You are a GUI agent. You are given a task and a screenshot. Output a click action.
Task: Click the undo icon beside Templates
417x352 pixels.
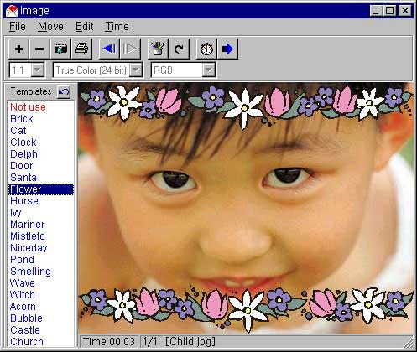click(x=64, y=91)
